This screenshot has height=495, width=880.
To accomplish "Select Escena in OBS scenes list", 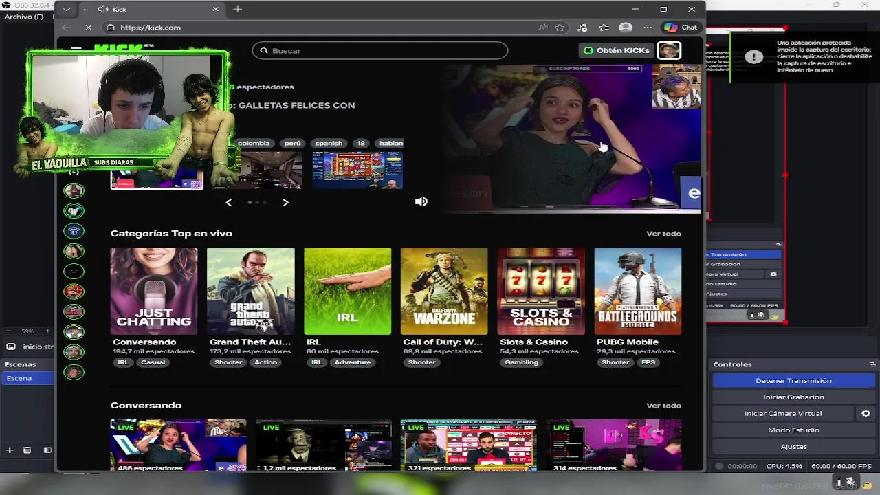I will pyautogui.click(x=27, y=378).
